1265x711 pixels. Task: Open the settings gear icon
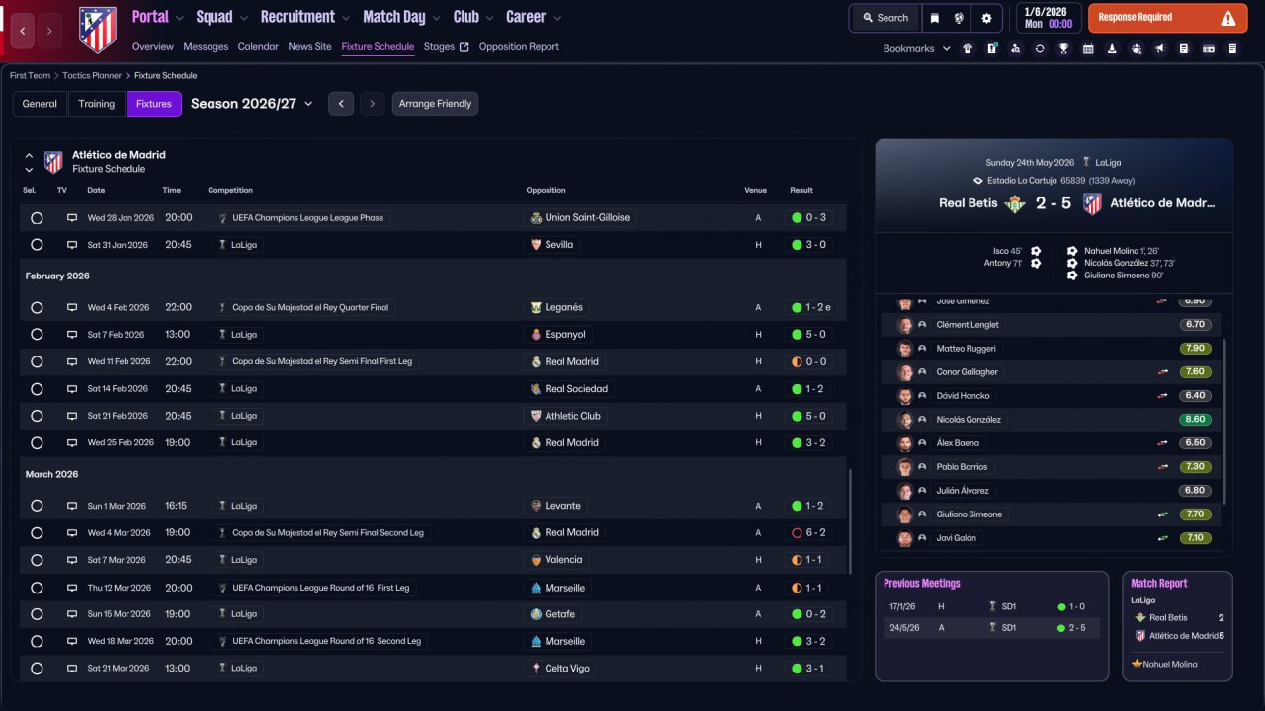(986, 18)
